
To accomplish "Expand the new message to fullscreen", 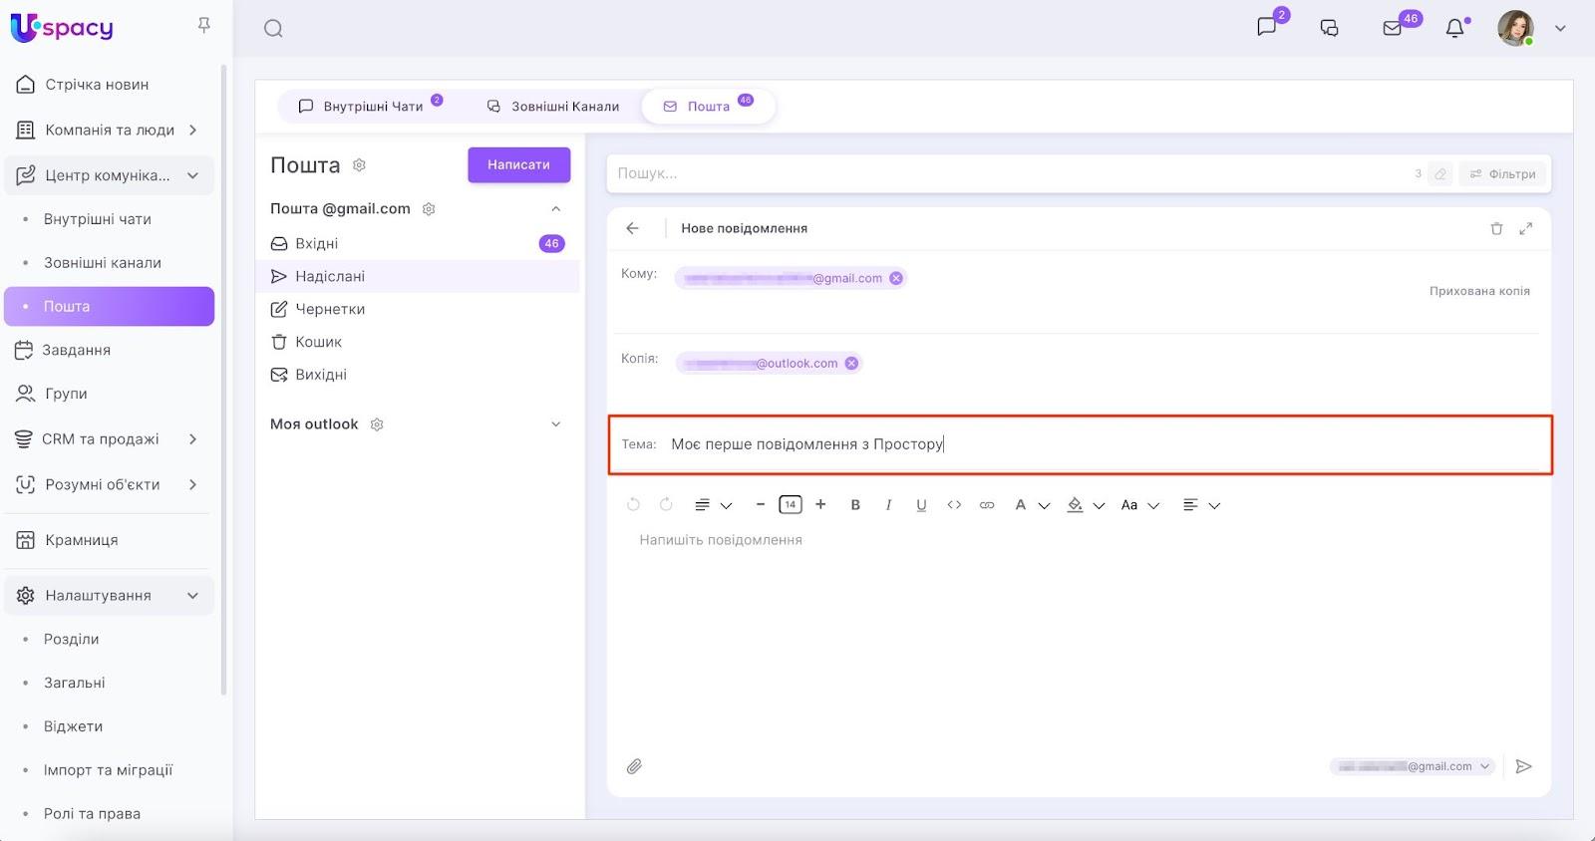I will 1525,228.
